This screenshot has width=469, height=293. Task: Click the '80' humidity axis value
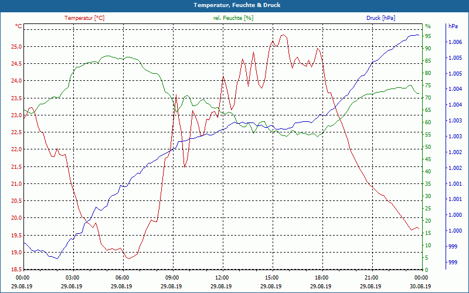[428, 73]
